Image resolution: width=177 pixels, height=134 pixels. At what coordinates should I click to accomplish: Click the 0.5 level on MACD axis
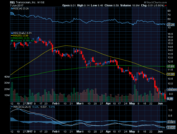pos(170,116)
